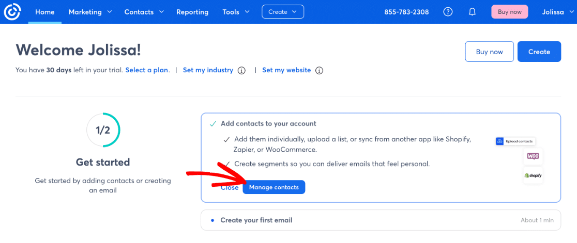This screenshot has width=577, height=243.
Task: Click the outlined Buy now button
Action: [490, 52]
